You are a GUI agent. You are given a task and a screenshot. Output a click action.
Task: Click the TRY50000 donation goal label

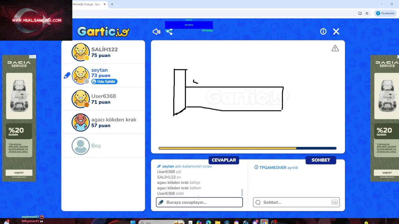coord(207,30)
